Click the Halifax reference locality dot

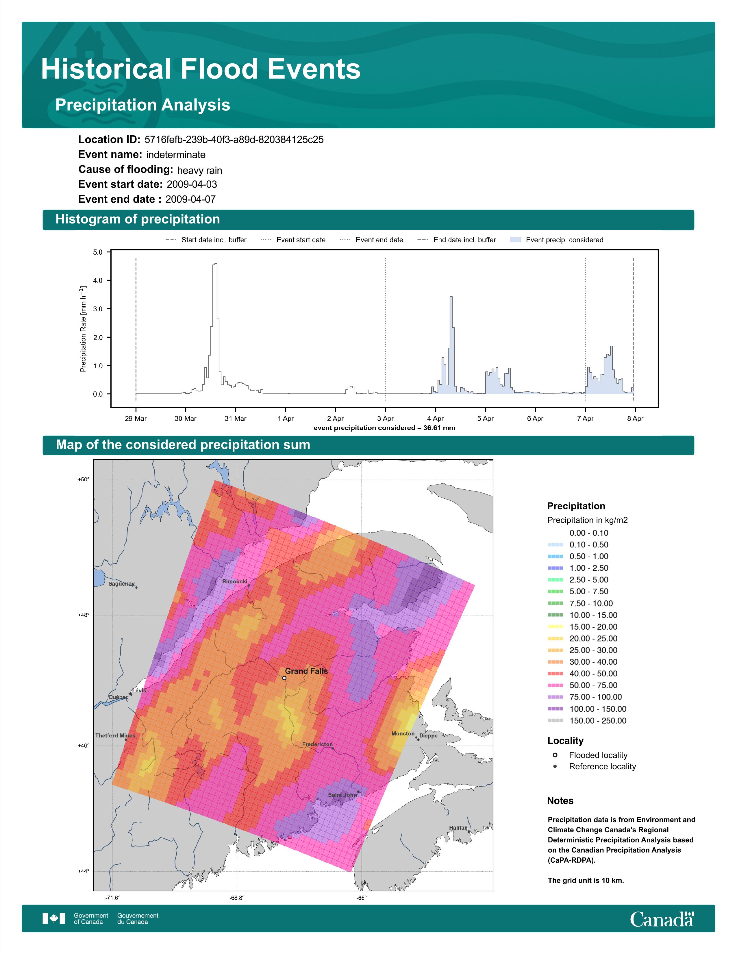(469, 832)
